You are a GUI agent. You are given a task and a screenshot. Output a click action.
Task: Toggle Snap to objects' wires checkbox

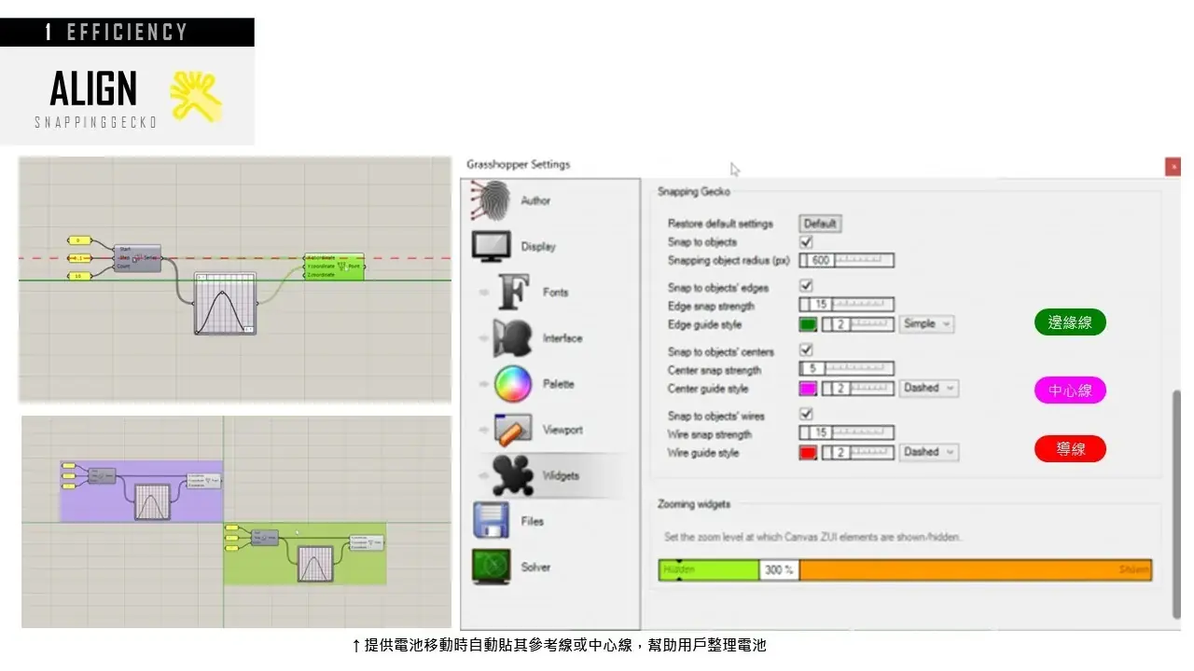[x=807, y=414]
